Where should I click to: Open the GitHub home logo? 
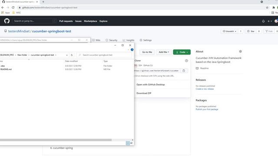[x=7, y=21]
